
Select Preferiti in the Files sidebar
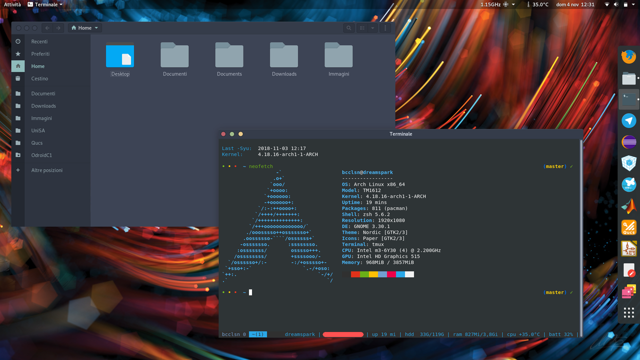click(x=50, y=53)
